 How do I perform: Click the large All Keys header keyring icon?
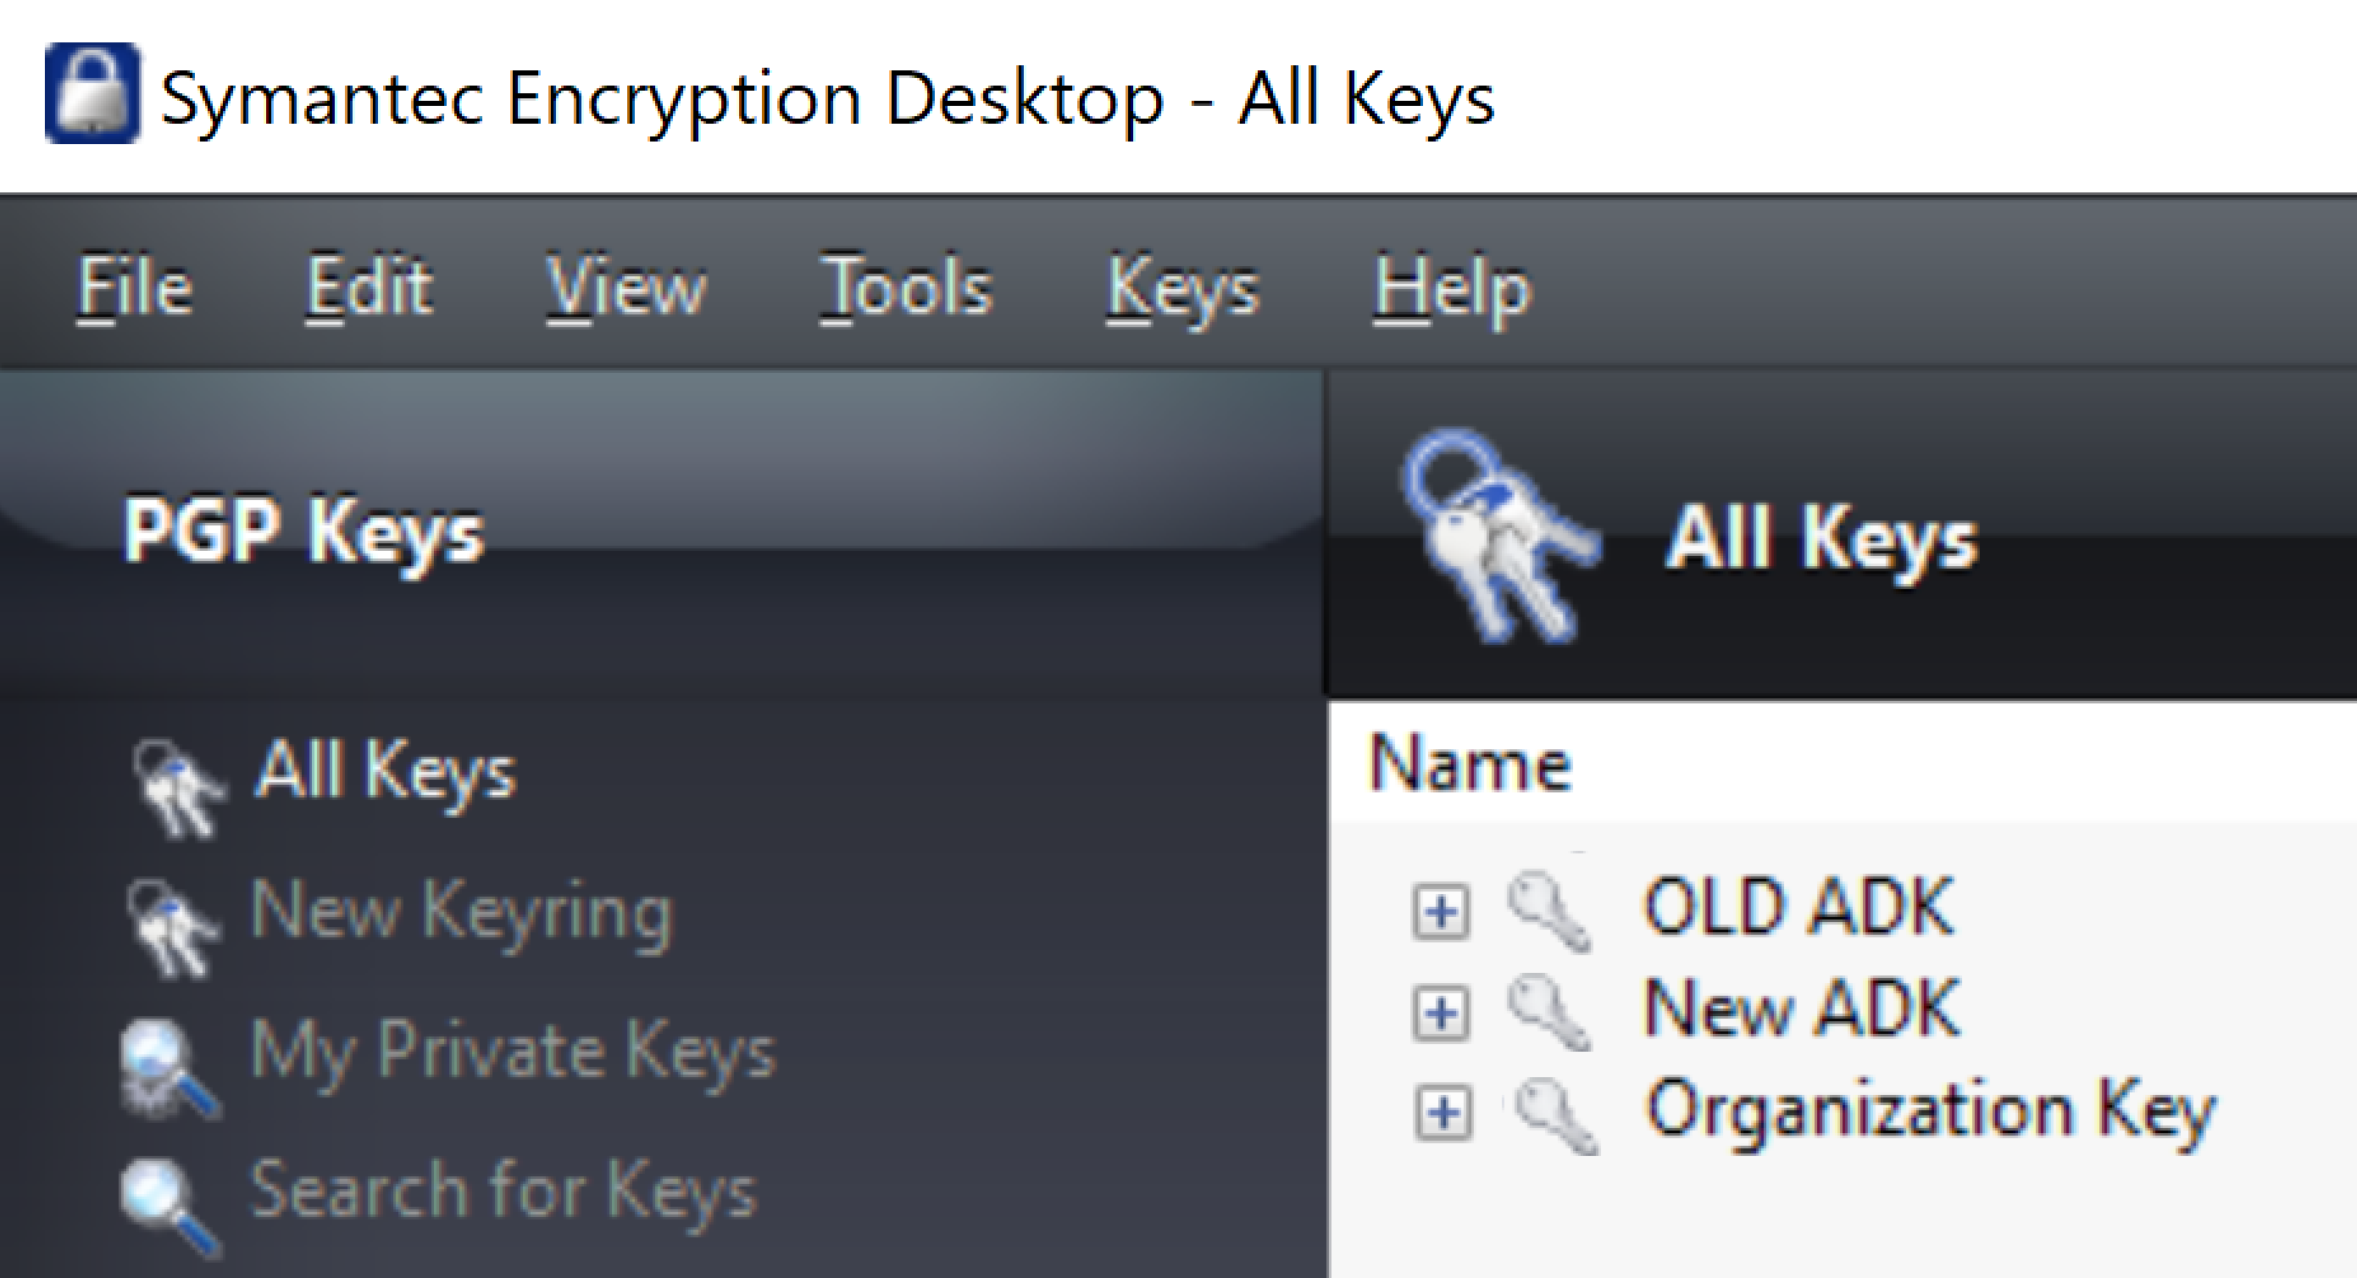[x=1499, y=536]
